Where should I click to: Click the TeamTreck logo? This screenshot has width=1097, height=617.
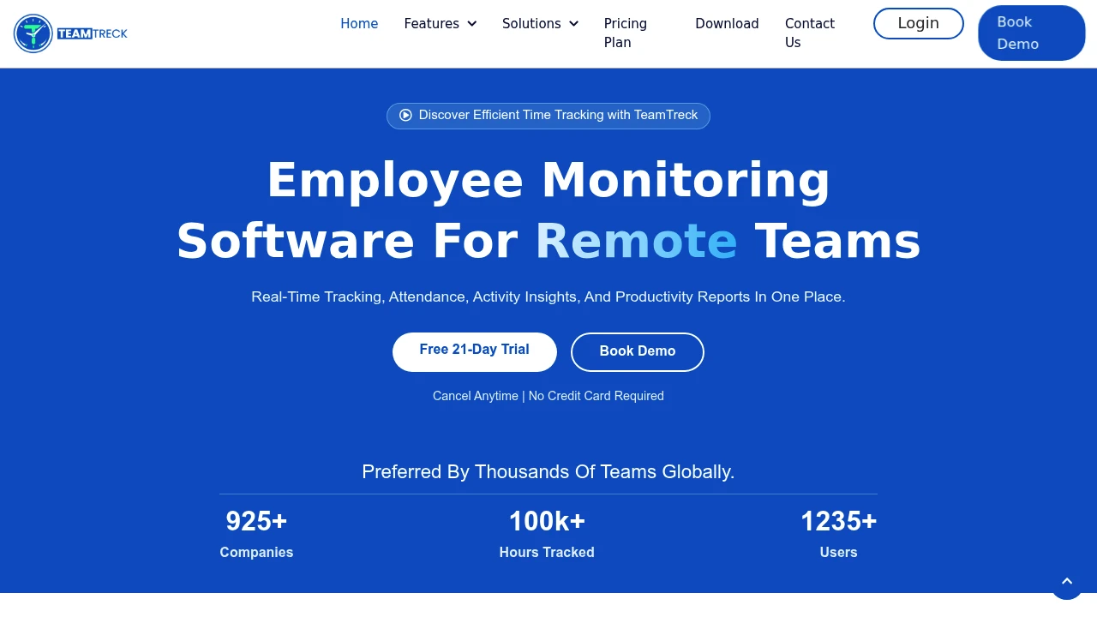71,33
